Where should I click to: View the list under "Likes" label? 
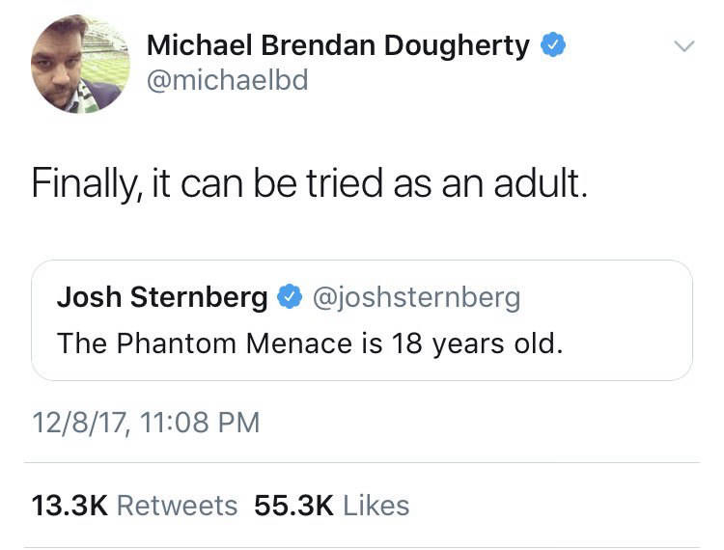376,506
